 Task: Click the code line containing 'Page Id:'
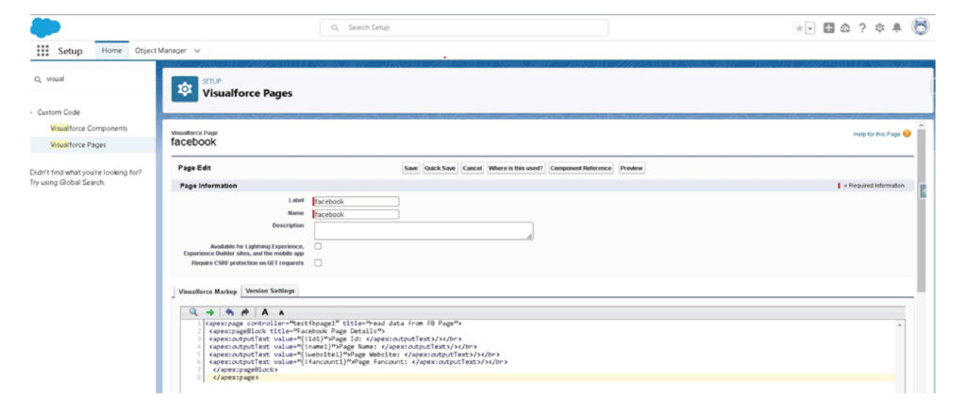[x=335, y=339]
